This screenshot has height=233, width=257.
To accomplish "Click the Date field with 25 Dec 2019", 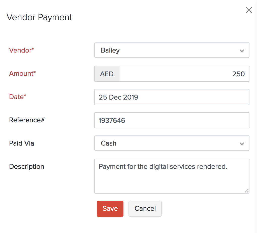I will point(172,97).
